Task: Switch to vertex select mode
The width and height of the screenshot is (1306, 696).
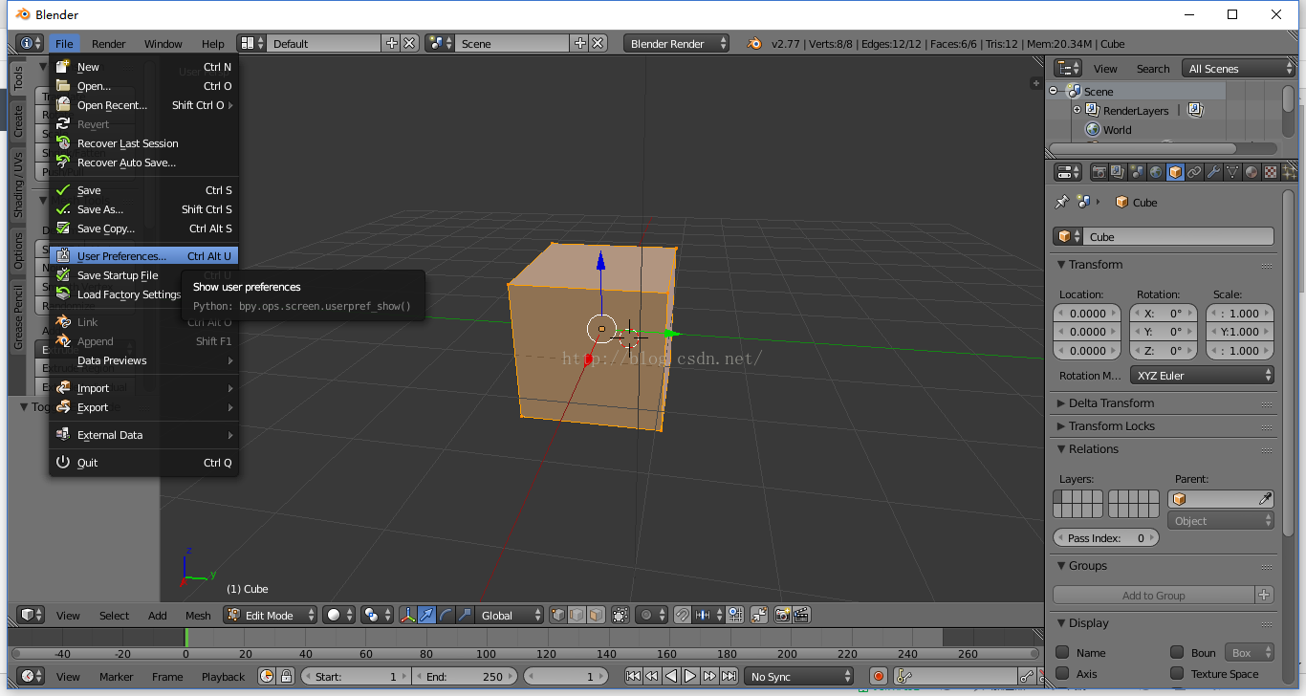Action: click(x=559, y=615)
